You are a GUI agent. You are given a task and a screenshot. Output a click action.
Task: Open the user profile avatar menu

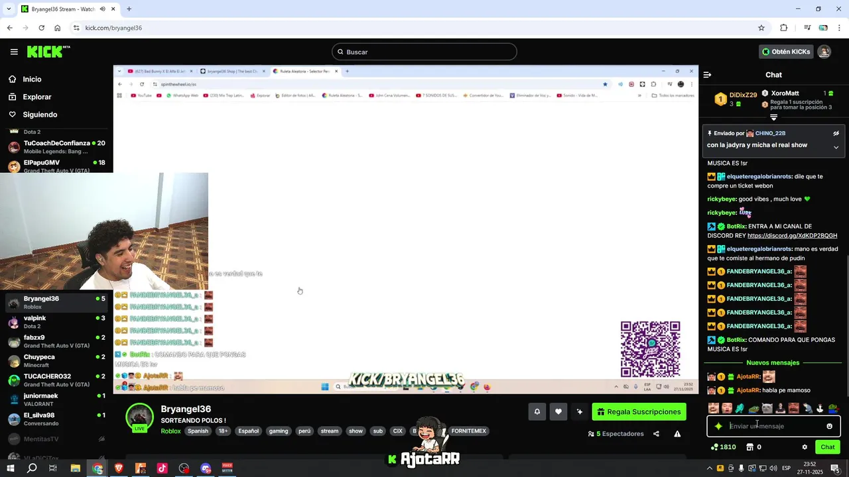coord(824,52)
